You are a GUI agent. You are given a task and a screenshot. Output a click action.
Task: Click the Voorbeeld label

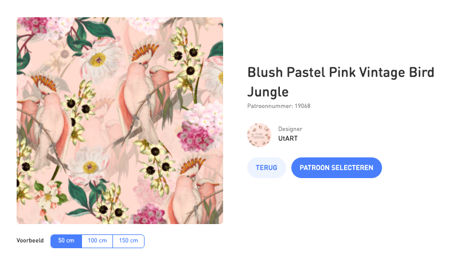click(31, 241)
